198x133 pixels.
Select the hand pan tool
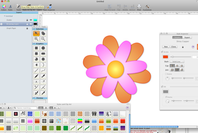coord(43,33)
